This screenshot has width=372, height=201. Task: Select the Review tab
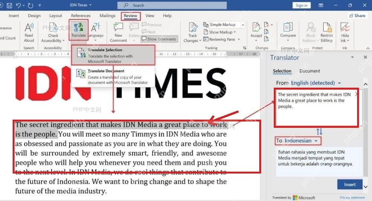click(x=131, y=16)
